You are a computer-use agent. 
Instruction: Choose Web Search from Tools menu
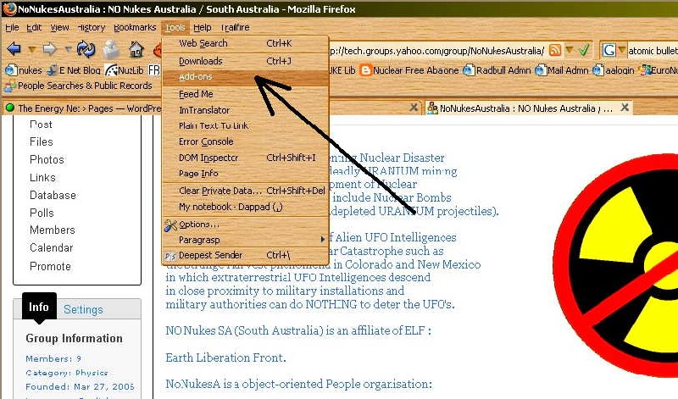[245, 43]
